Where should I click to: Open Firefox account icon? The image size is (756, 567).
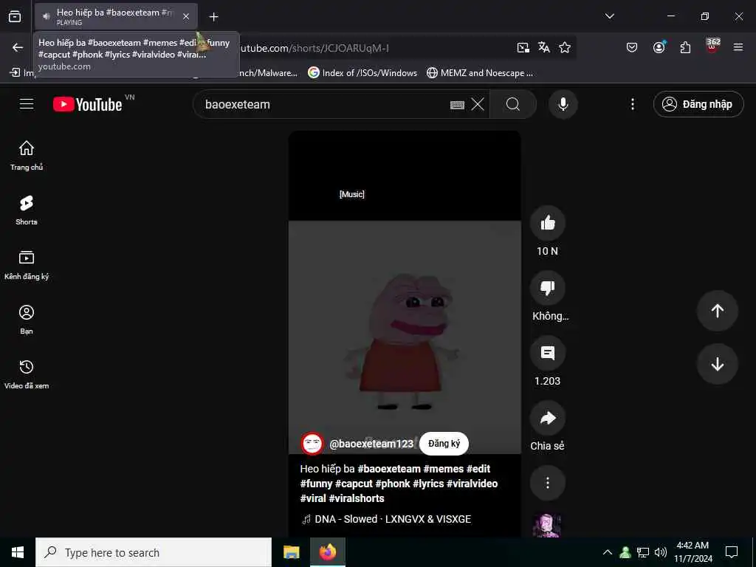(x=659, y=47)
